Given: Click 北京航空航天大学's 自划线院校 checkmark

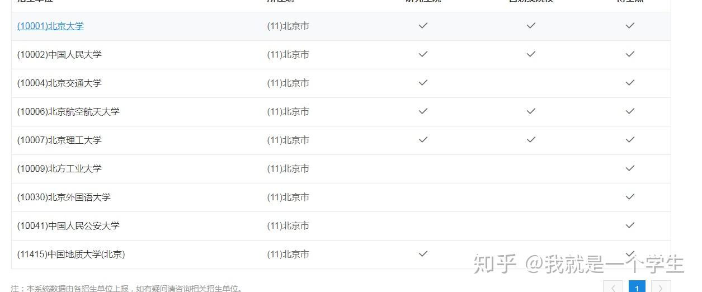Looking at the screenshot, I should (531, 111).
